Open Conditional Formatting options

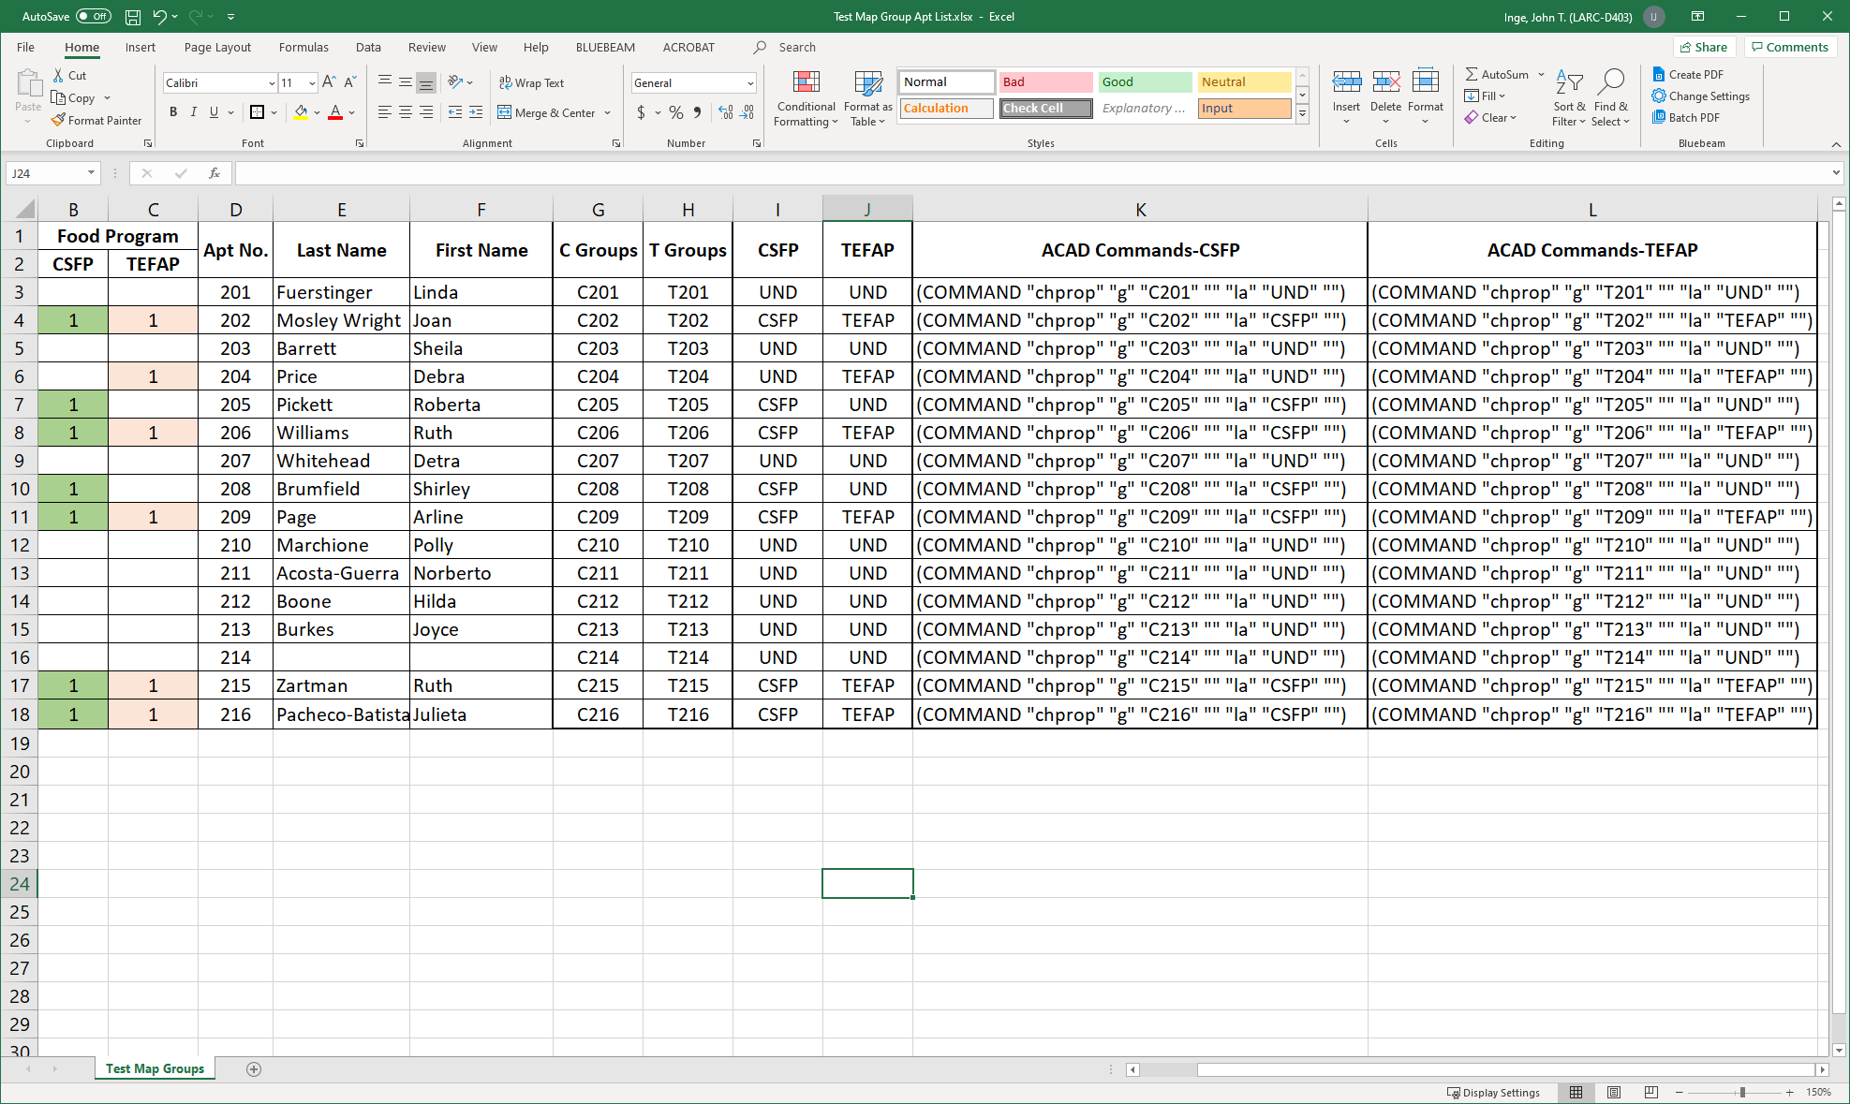pyautogui.click(x=805, y=98)
